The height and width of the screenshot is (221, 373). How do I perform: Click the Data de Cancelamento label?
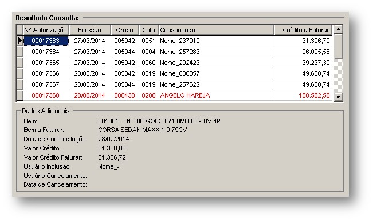click(55, 184)
